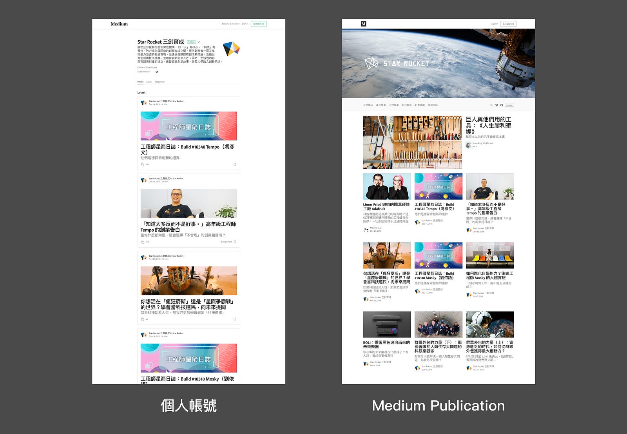Viewport: 627px width, 434px height.
Task: Clap for the Build #18348 Tempo post card
Action: pos(142,164)
